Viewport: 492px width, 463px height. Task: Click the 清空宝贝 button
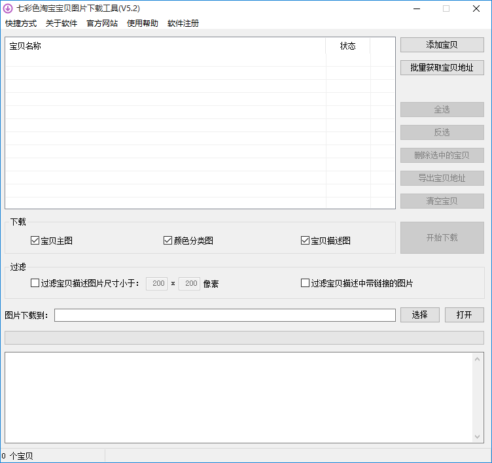pyautogui.click(x=442, y=201)
